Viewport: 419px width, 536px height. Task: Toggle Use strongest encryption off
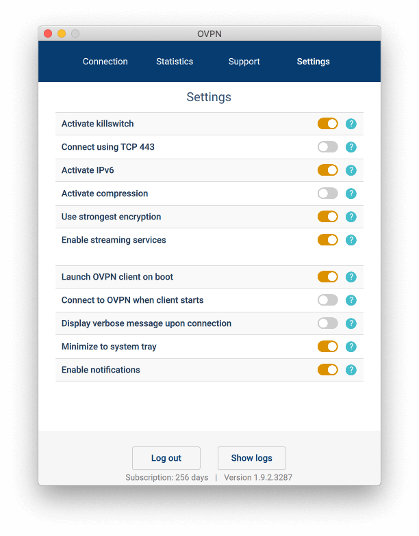coord(327,217)
